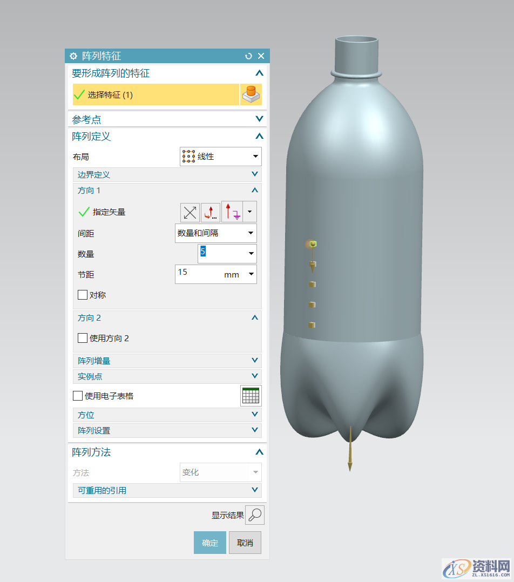Click the reset icon in the dialog header
This screenshot has width=514, height=582.
coord(248,56)
